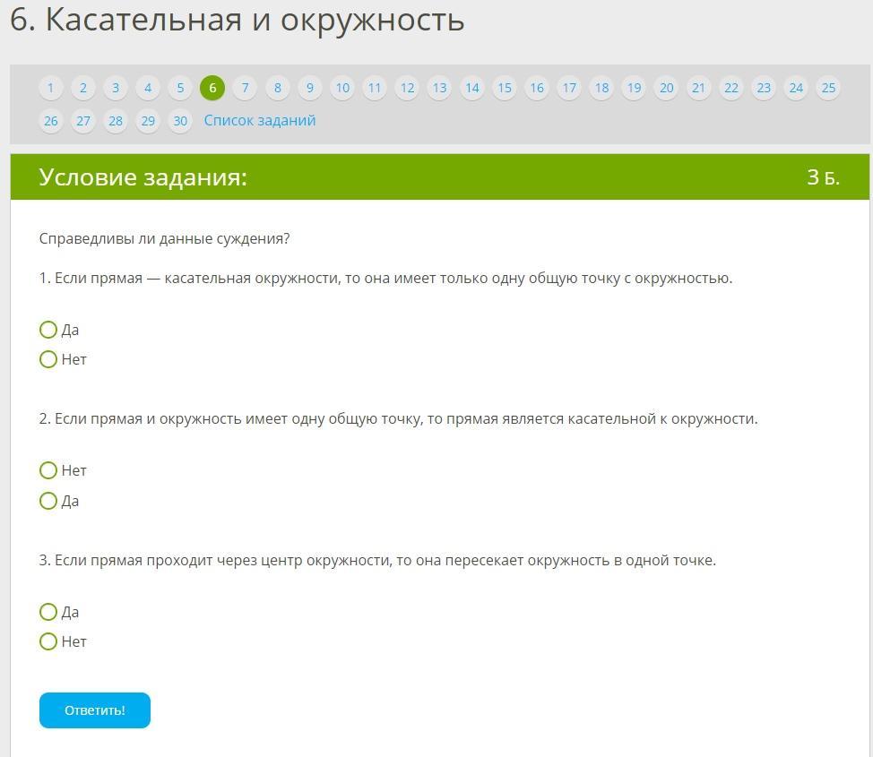Click the '3 Б.' points label
873x757 pixels.
click(x=823, y=177)
